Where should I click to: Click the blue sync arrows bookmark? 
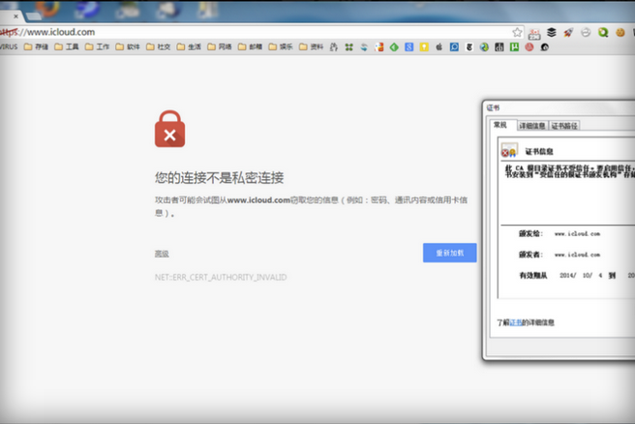(x=364, y=47)
